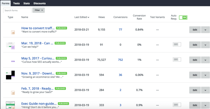The width and height of the screenshot is (210, 109).
Task: Enable auto response for Mar. 19, 2018 form
Action: (x=177, y=44)
